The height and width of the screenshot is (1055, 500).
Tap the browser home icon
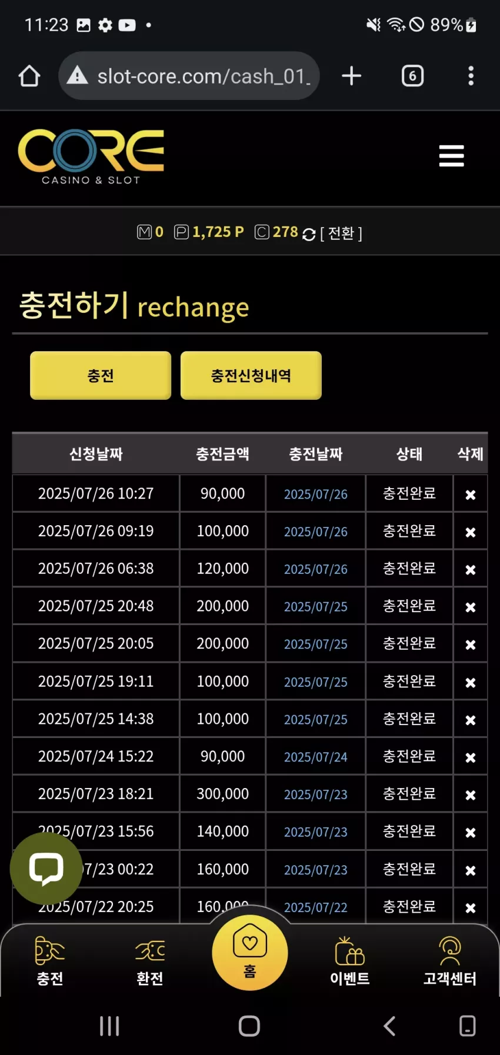click(29, 76)
